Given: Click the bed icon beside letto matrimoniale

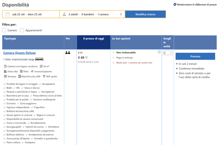Looking at the screenshot, I should (39, 59).
